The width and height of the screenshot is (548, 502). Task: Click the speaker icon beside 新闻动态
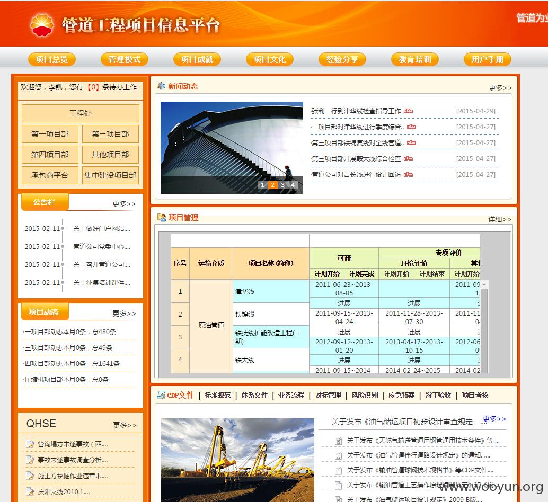[x=161, y=86]
